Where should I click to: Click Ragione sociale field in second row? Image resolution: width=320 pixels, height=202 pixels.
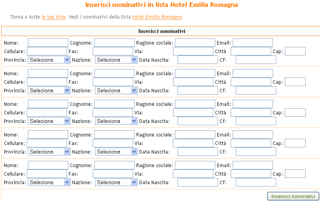tap(195, 73)
